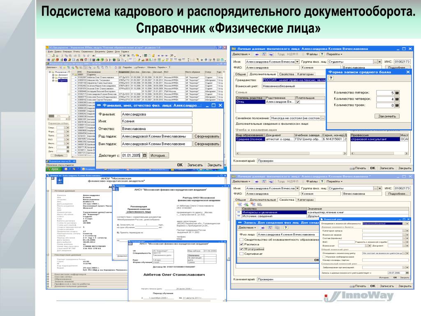Viewport: 421px width, 316px height.
Task: Click История button in ФИО dialog
Action: [x=158, y=155]
